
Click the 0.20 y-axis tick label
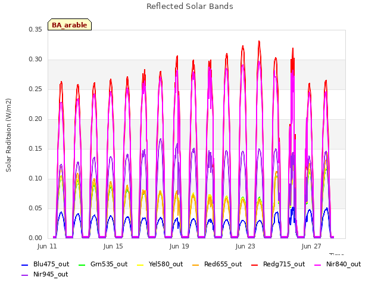point(36,119)
